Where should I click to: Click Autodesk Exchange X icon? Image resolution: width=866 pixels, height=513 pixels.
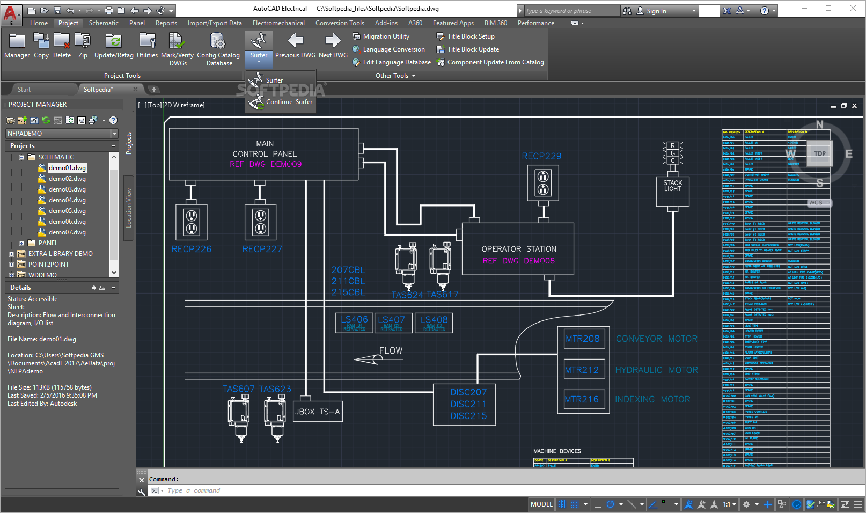(727, 11)
